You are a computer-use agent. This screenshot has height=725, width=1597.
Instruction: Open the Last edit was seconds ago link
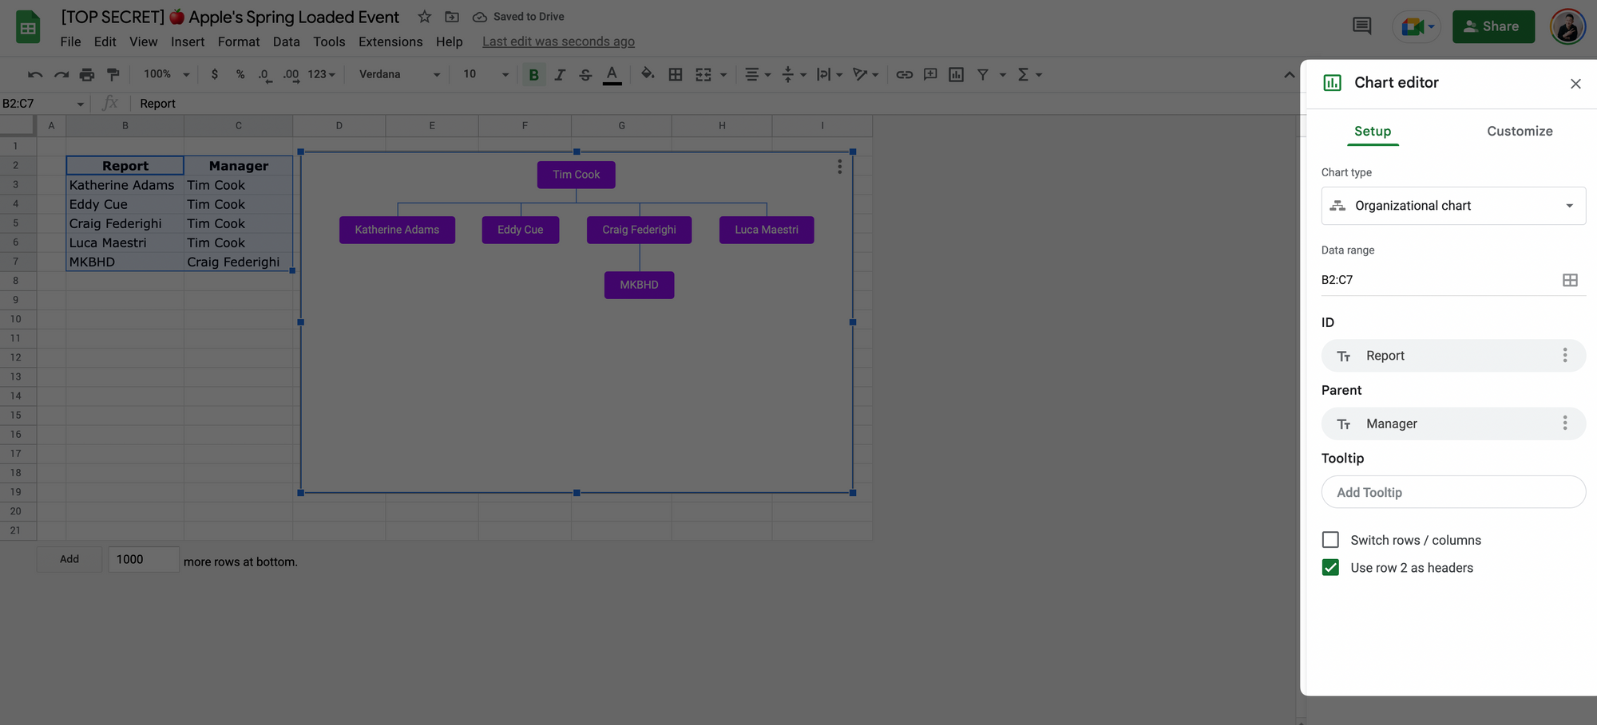pos(558,41)
